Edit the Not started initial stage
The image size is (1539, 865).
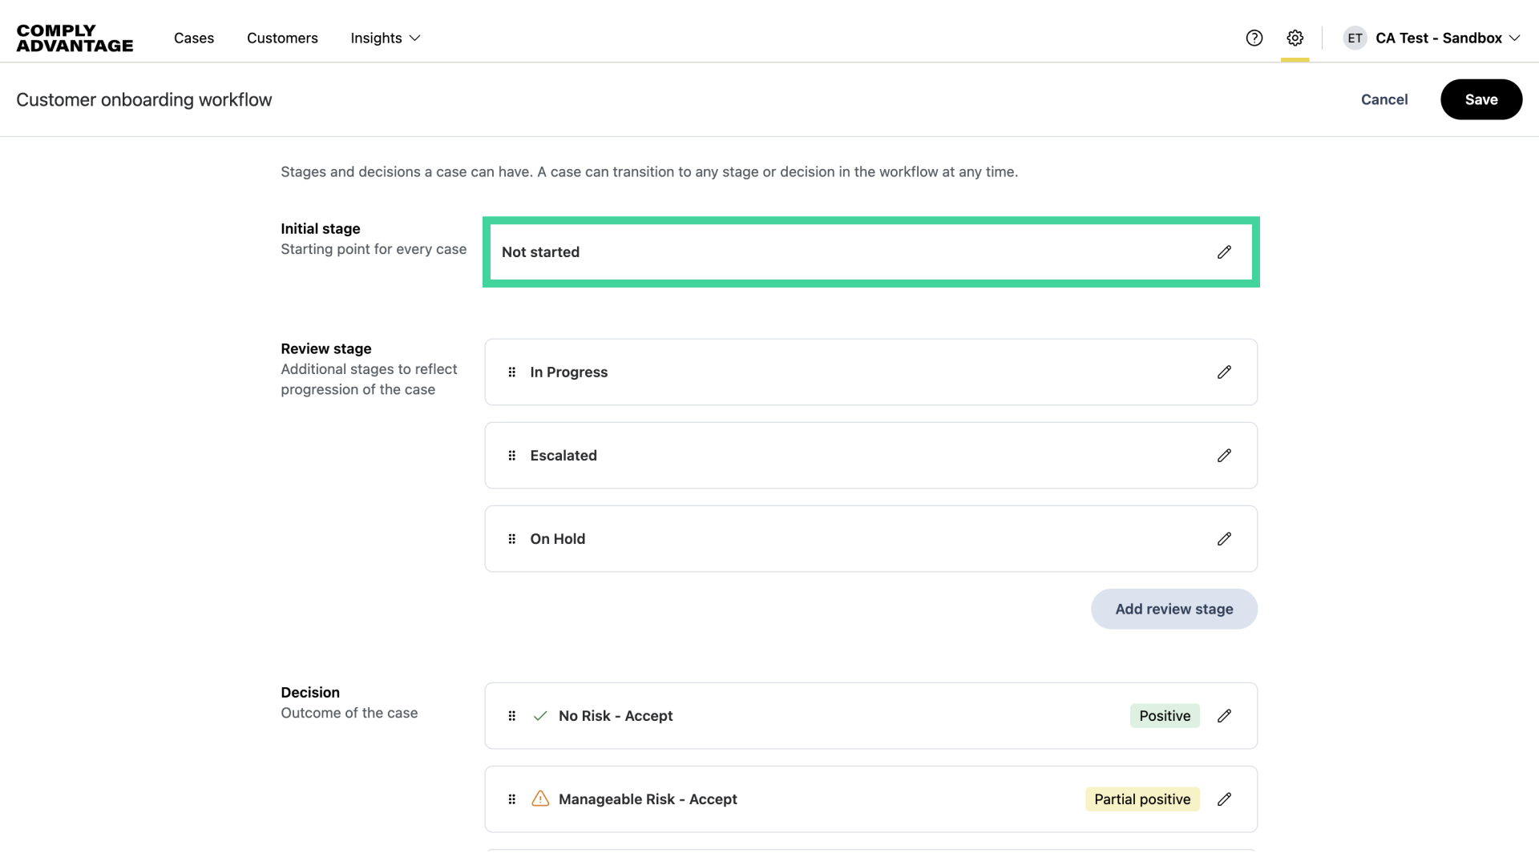click(1224, 252)
